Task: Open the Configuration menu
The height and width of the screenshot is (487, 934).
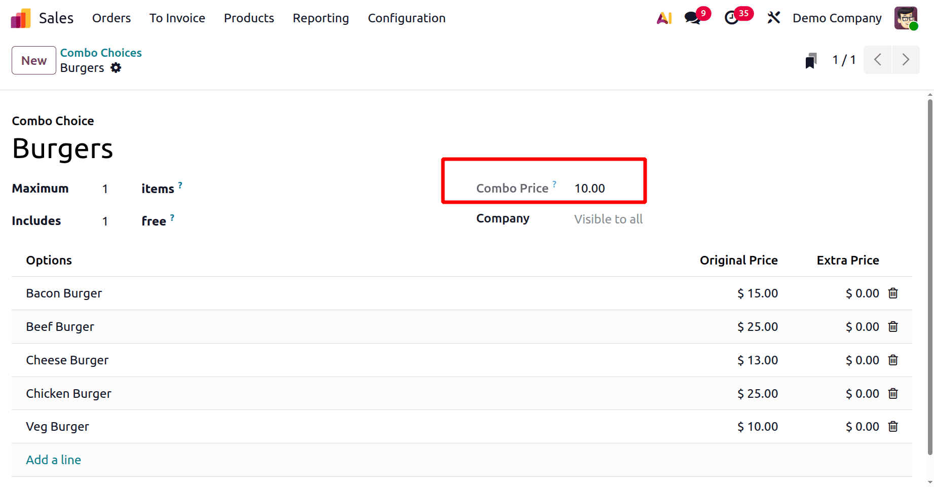Action: [406, 18]
